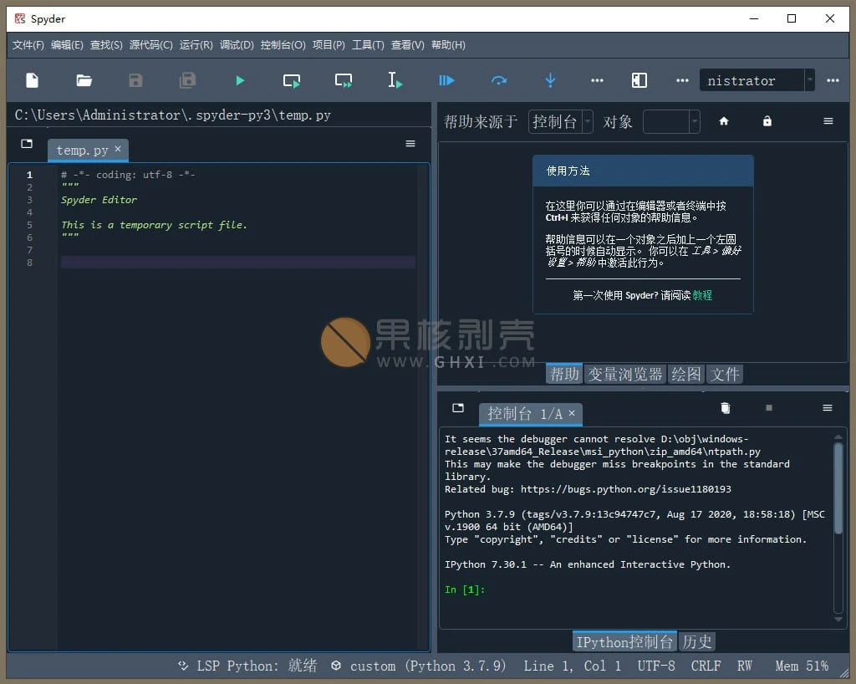Run file with green play button
Viewport: 856px width, 684px height.
(240, 81)
